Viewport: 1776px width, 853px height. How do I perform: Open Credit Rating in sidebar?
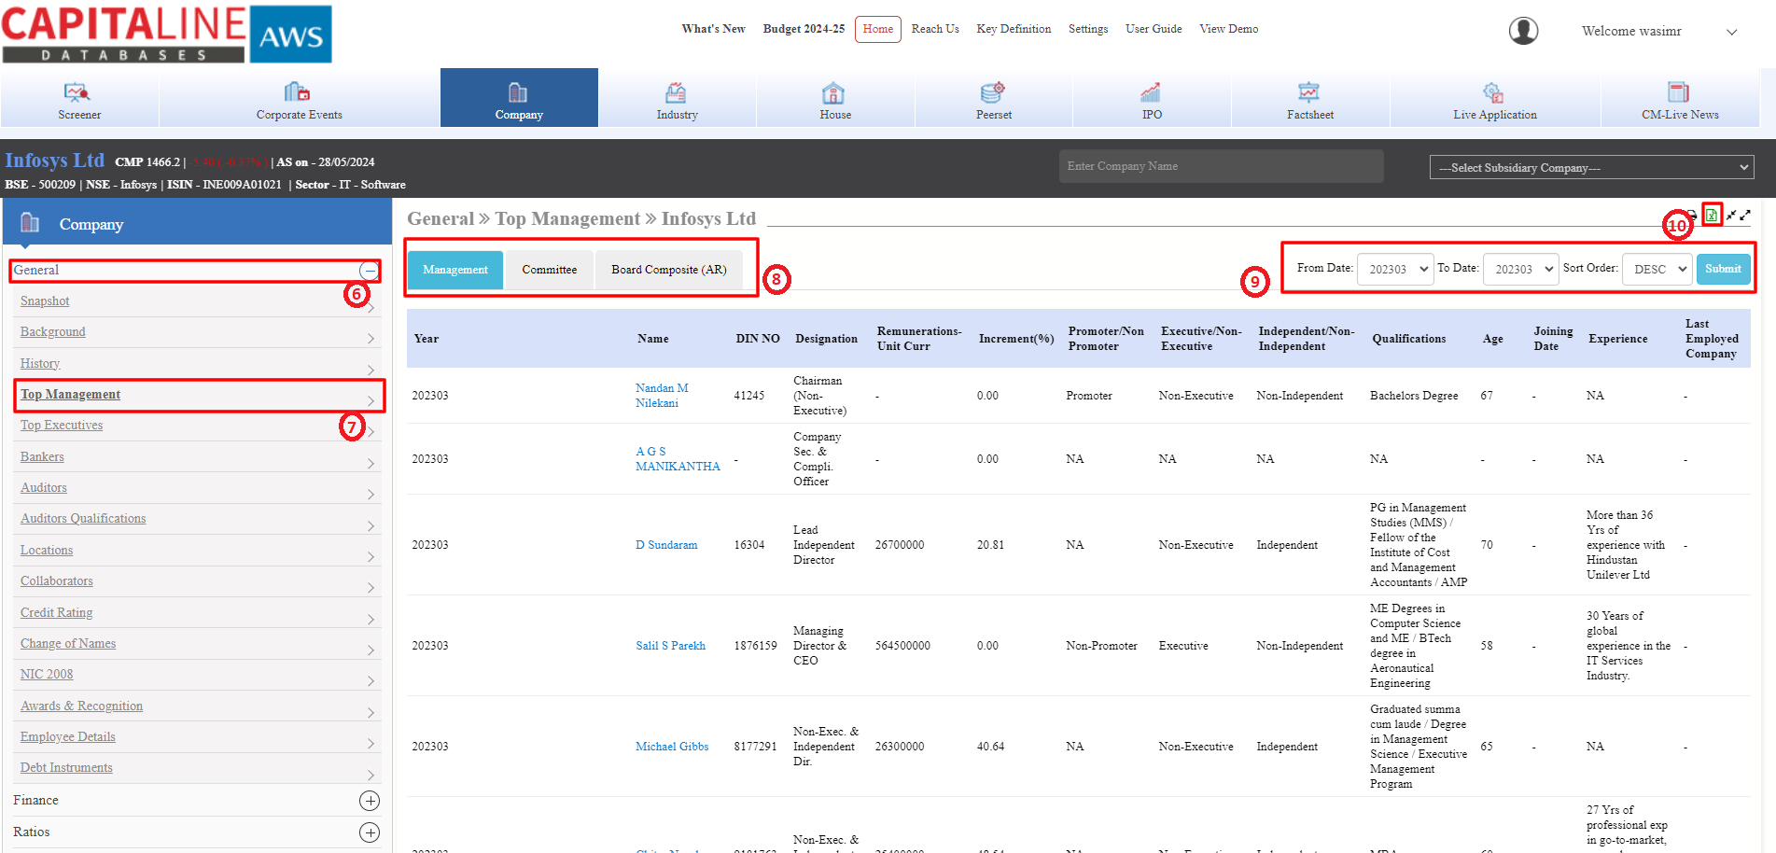(57, 613)
